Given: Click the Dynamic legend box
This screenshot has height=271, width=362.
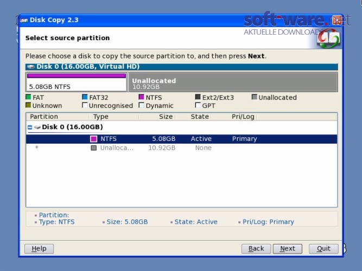Looking at the screenshot, I should tap(141, 105).
